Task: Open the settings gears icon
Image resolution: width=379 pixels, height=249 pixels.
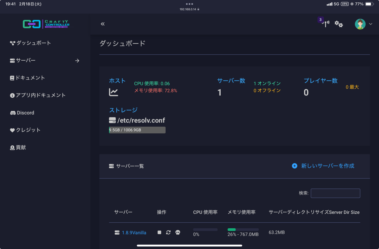Action: point(339,24)
